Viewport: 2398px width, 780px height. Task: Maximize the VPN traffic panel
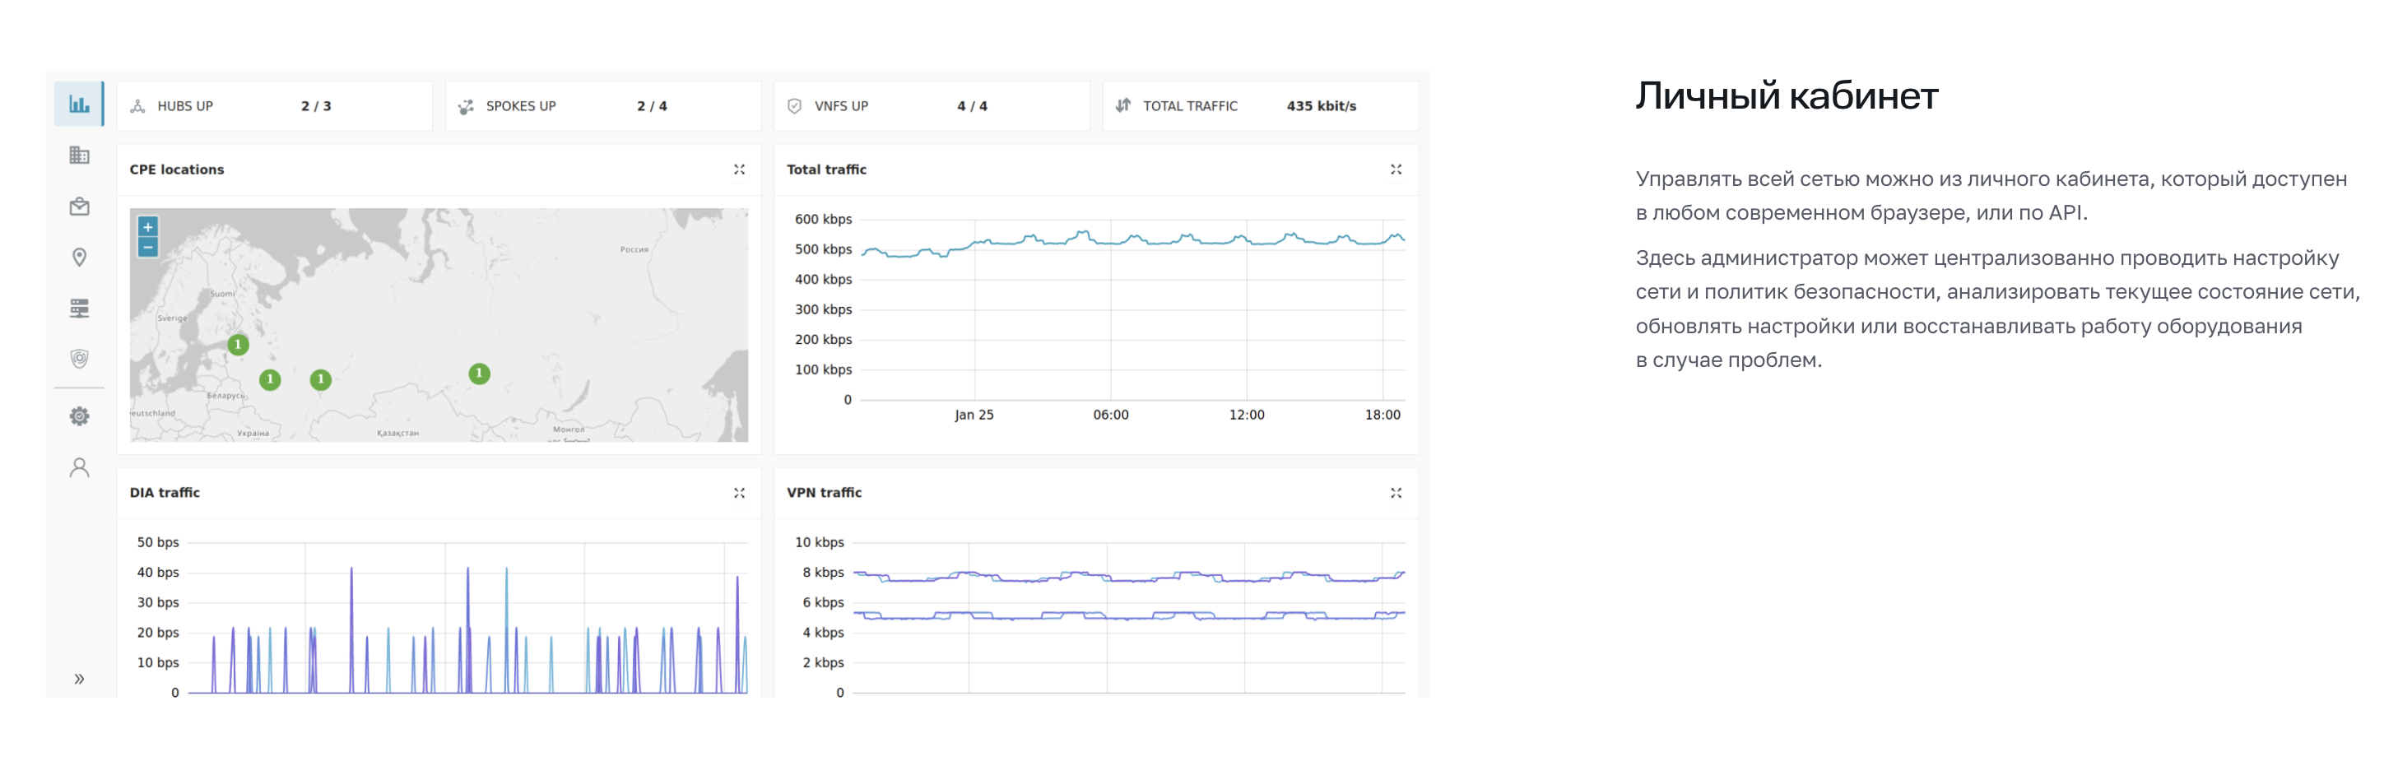1396,492
